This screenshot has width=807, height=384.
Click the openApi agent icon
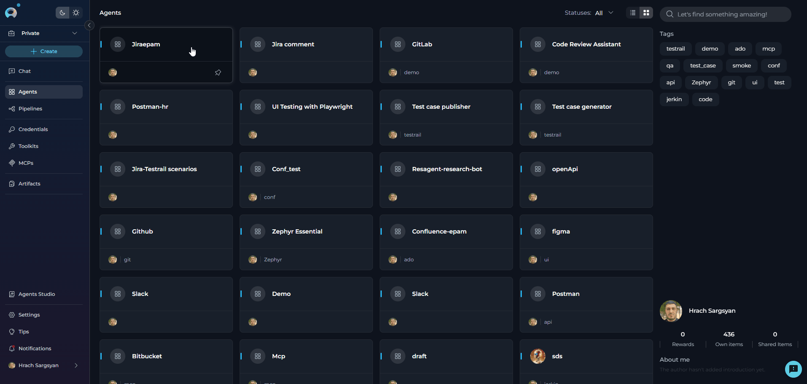(x=538, y=169)
